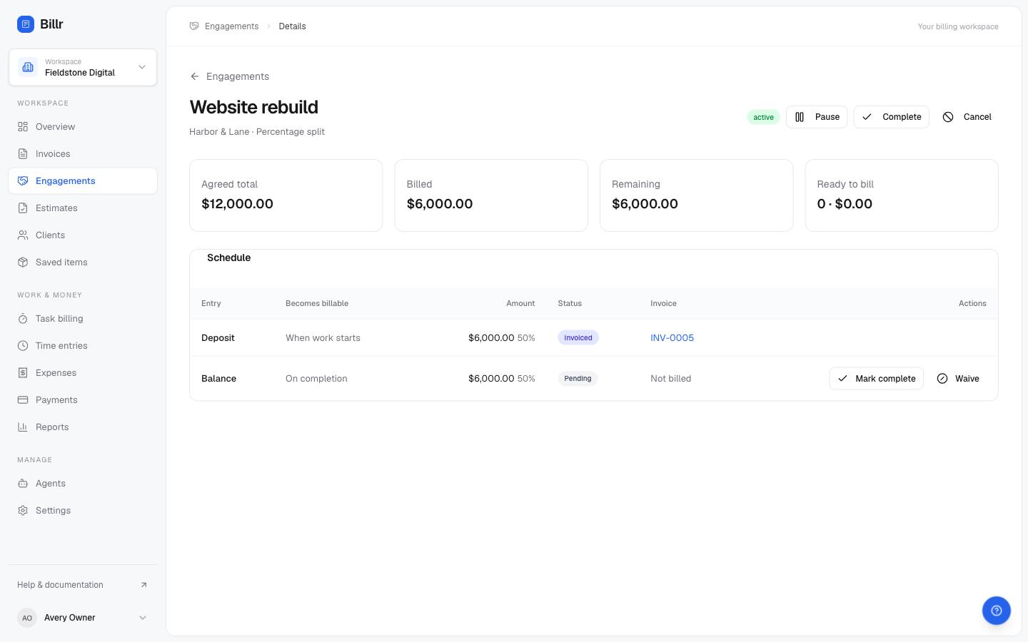Screen dimensions: 1028x642
Task: Expand the Avery Owner account menu
Action: coord(83,618)
